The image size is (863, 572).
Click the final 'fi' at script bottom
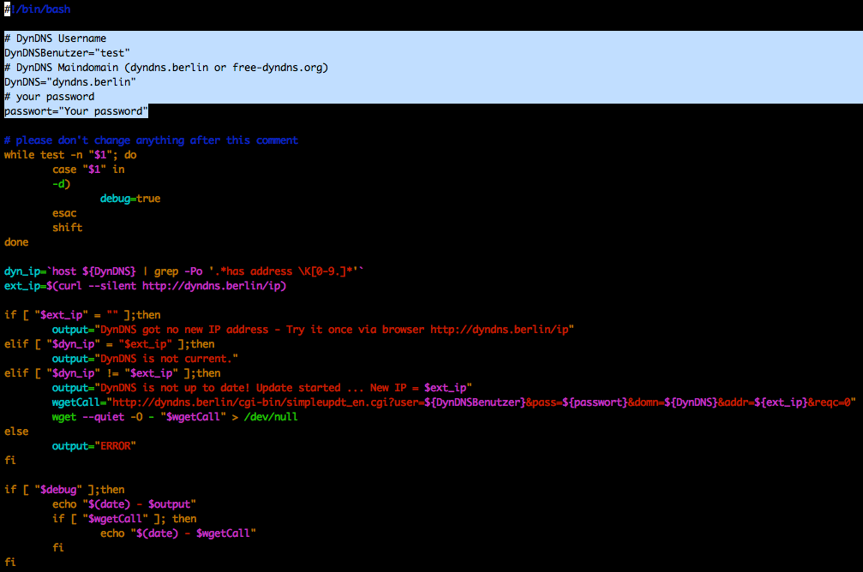pyautogui.click(x=10, y=562)
